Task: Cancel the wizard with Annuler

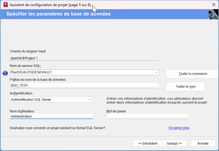Action: 203,143
